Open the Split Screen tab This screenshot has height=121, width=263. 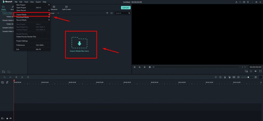[67, 8]
